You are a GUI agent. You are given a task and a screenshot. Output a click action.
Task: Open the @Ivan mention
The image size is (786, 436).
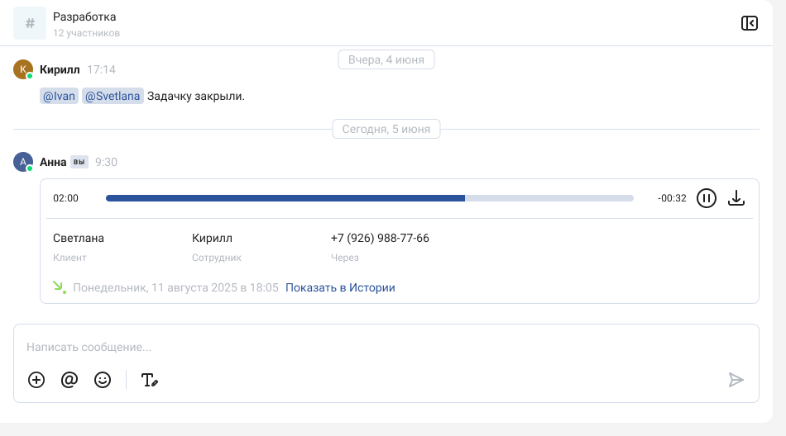click(59, 97)
